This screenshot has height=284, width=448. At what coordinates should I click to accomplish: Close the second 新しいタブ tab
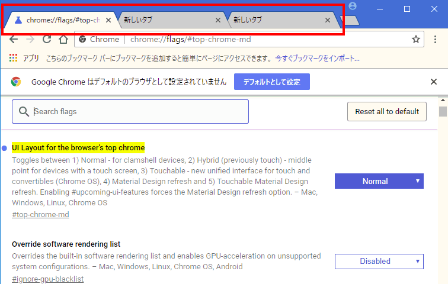click(x=217, y=20)
